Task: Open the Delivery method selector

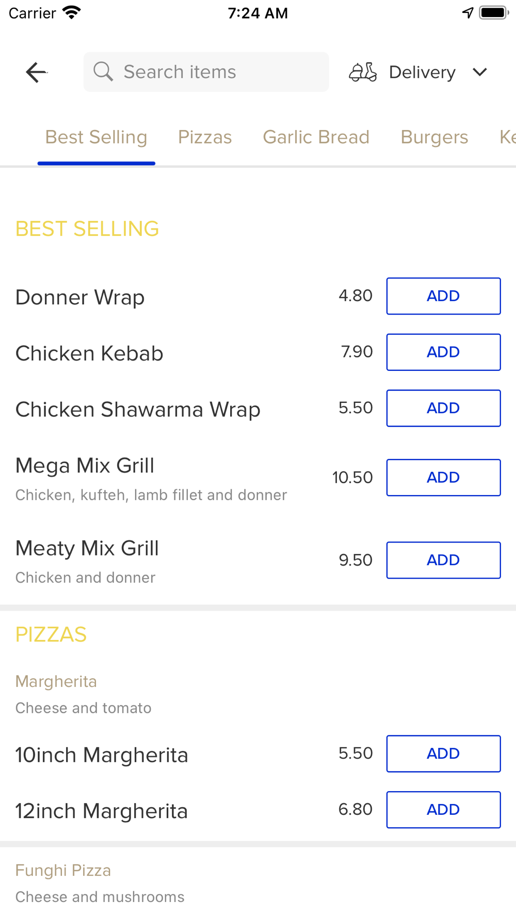Action: (x=422, y=72)
